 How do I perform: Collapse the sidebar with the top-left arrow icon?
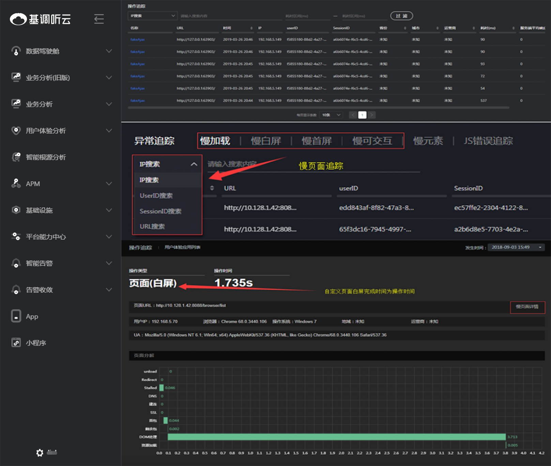99,19
